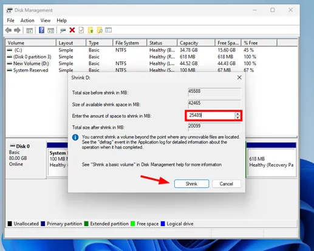This screenshot has width=314, height=251.
Task: Click the folder with magnifier icon
Action: tap(100, 30)
